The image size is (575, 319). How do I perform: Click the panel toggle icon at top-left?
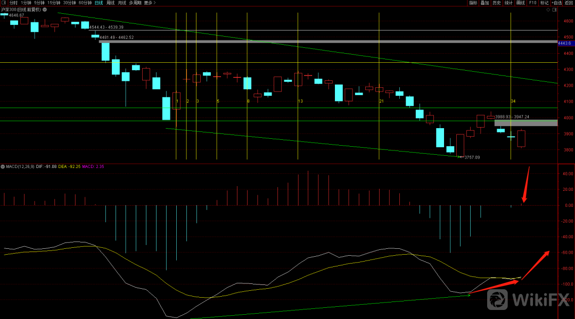(3, 3)
